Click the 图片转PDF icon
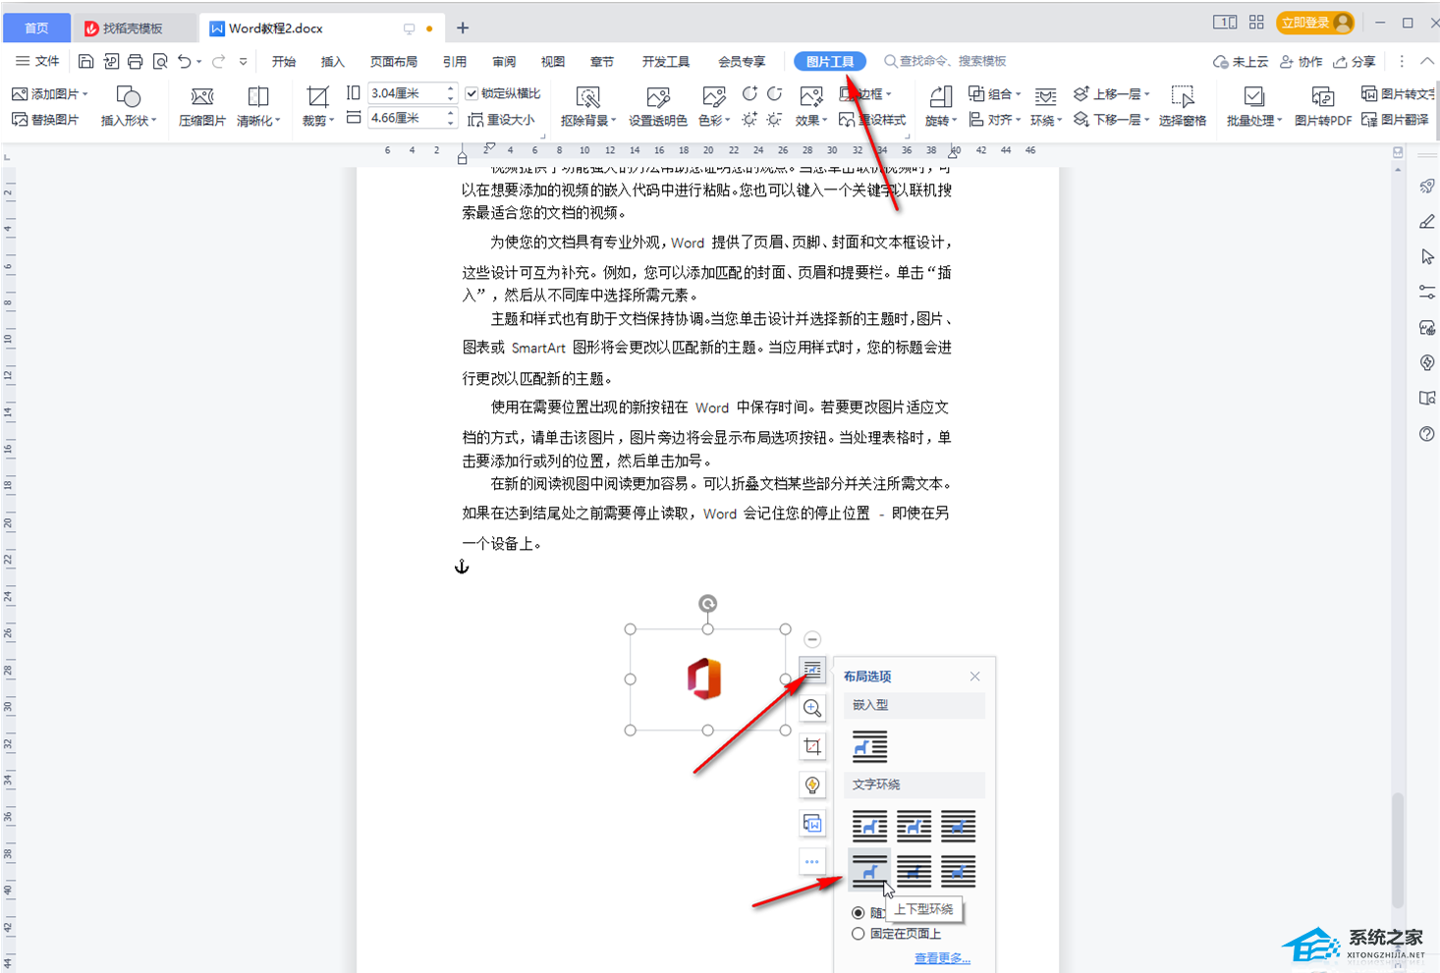Viewport: 1440px width, 973px height. [1322, 97]
